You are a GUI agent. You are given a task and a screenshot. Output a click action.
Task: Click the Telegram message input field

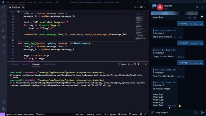coord(174,112)
